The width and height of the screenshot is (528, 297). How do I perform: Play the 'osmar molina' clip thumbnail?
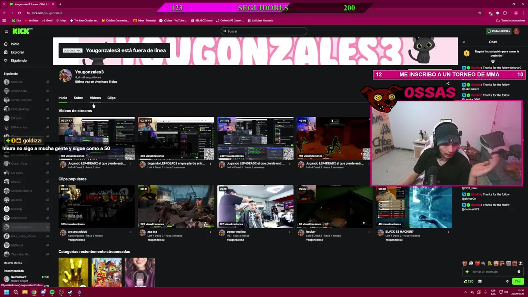click(255, 207)
